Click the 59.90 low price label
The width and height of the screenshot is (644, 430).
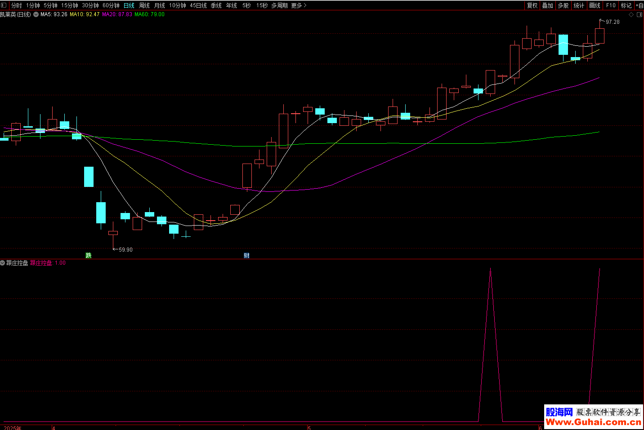(x=125, y=250)
